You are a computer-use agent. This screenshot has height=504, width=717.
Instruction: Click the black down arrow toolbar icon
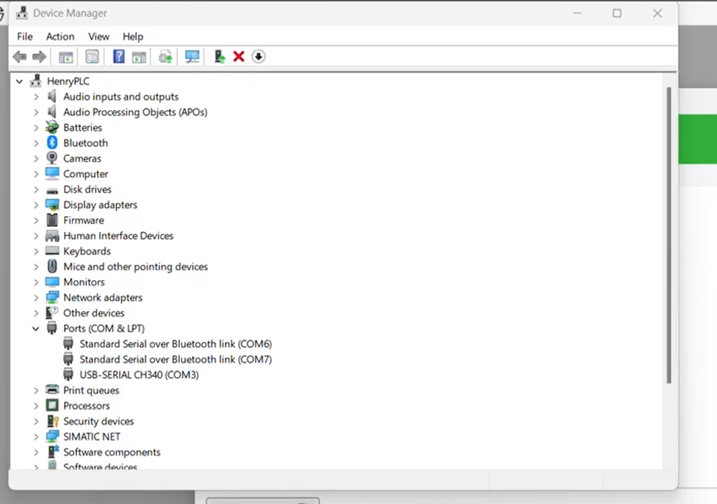coord(259,57)
